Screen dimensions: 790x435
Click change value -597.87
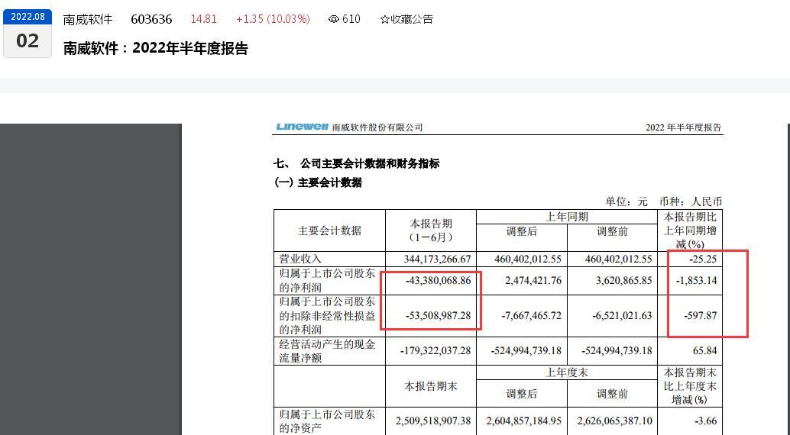click(701, 316)
